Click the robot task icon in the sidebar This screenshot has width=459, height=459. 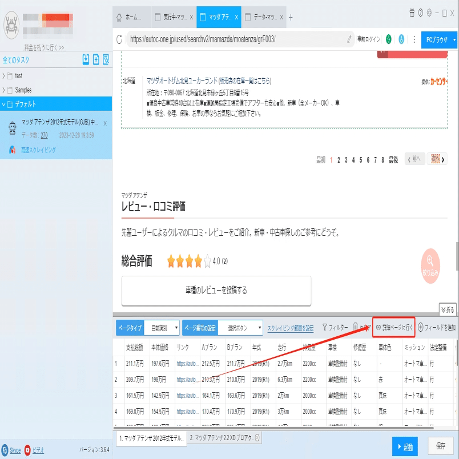[x=13, y=128]
